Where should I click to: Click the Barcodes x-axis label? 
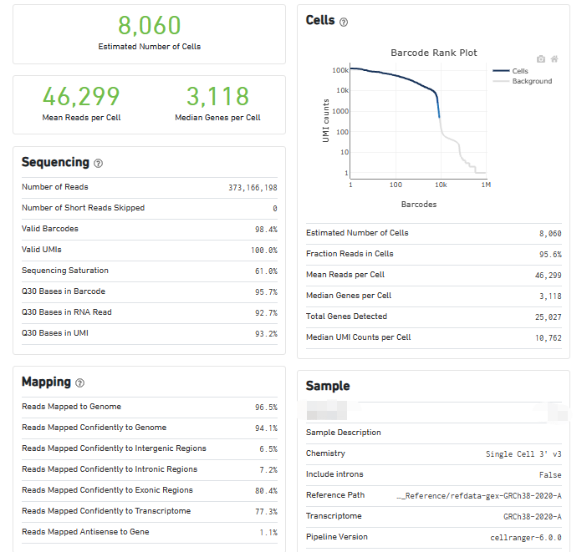pyautogui.click(x=417, y=204)
